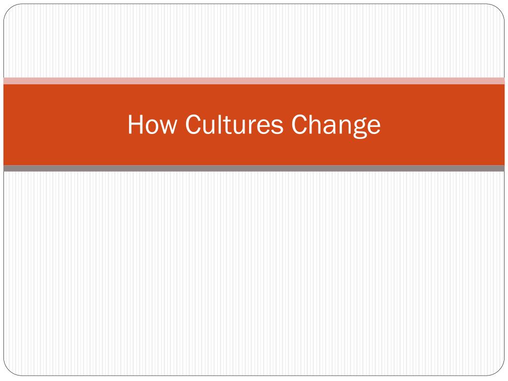The height and width of the screenshot is (381, 508).
Task: Select the word "How" in title
Action: pos(153,125)
